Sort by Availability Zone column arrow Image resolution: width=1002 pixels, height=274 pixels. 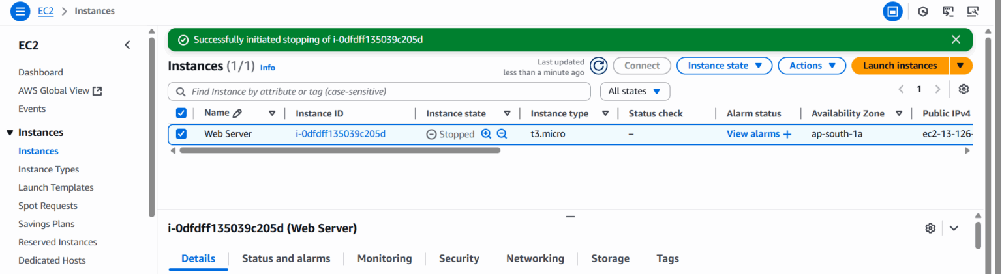(899, 113)
